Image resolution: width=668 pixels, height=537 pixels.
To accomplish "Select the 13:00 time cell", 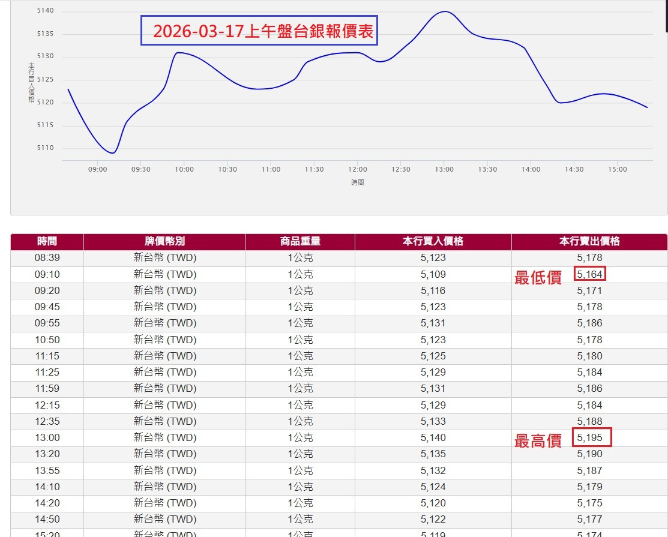I will (47, 437).
